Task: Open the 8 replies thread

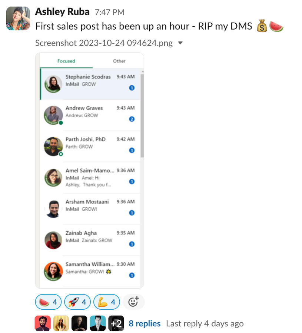Action: pyautogui.click(x=145, y=323)
